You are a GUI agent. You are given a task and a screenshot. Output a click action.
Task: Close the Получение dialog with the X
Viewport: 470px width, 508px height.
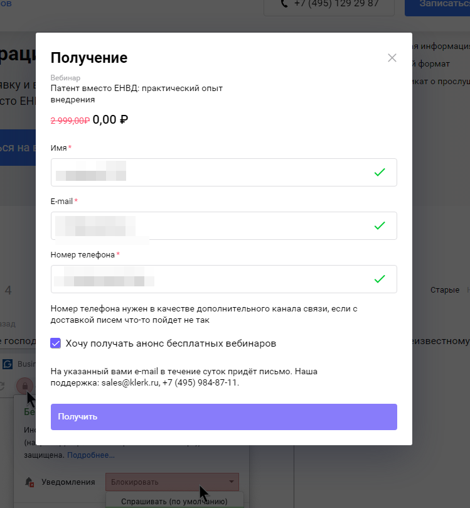click(x=392, y=58)
